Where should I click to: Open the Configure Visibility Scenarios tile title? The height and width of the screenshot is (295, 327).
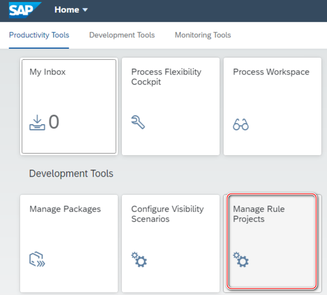click(168, 214)
